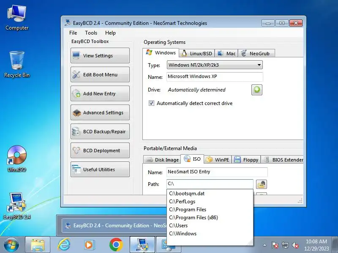Image resolution: width=338 pixels, height=253 pixels.
Task: Select C:\bootsqm.dat from the suggestions
Action: (x=210, y=194)
